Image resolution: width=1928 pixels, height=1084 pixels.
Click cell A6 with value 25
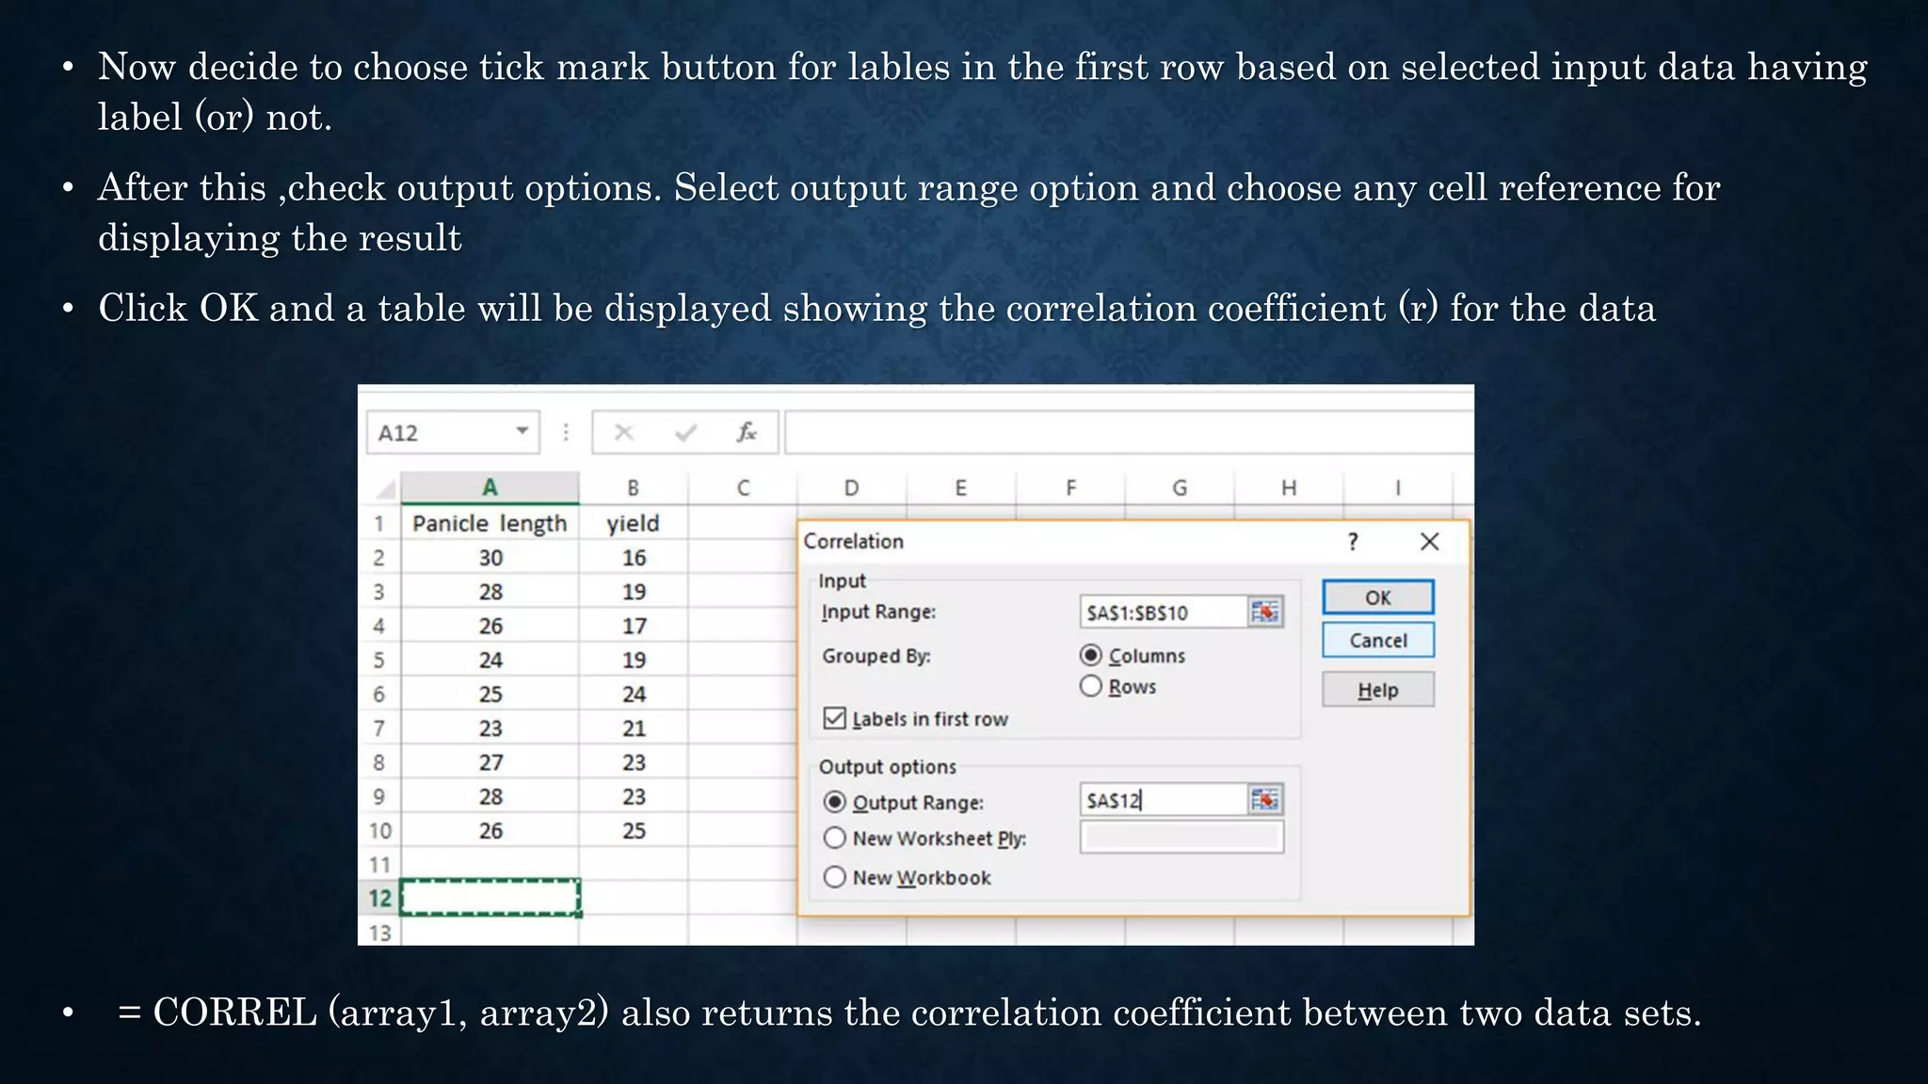click(x=490, y=693)
